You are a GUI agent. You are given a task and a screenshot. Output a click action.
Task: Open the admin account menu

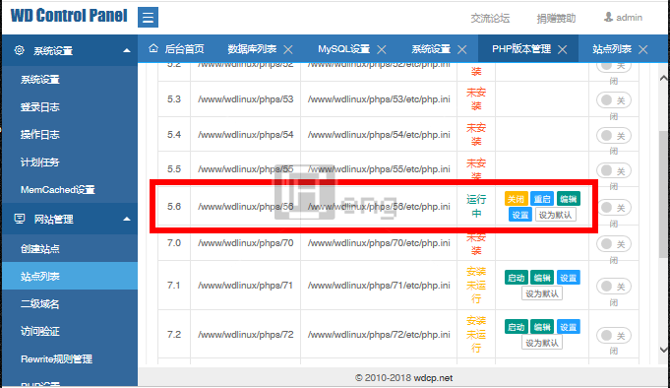pyautogui.click(x=624, y=18)
